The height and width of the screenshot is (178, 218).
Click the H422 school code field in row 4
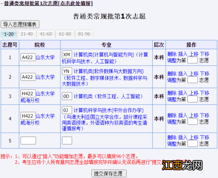pyautogui.click(x=28, y=116)
